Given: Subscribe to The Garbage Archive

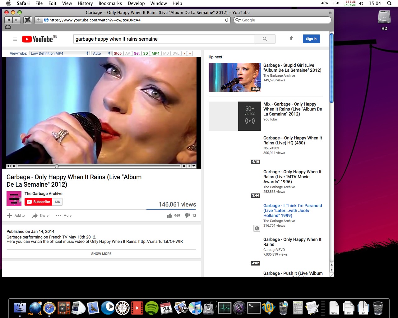Looking at the screenshot, I should coord(38,202).
